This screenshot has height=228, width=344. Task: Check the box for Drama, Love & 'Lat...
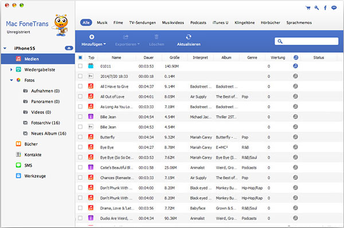pos(80,208)
